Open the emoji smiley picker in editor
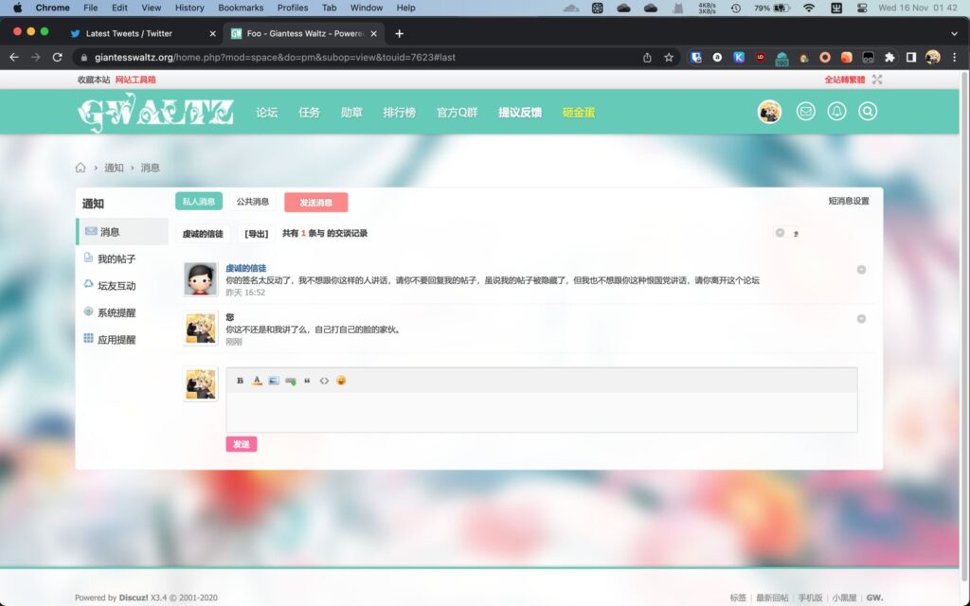Image resolution: width=970 pixels, height=606 pixels. click(x=341, y=381)
